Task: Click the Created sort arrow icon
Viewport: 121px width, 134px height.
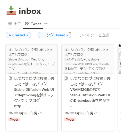Action: tap(10, 35)
